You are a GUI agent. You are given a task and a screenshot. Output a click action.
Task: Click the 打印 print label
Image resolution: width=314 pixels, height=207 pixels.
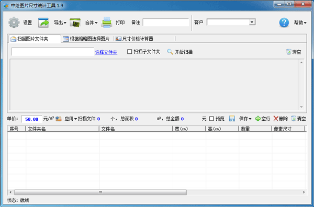(x=120, y=22)
